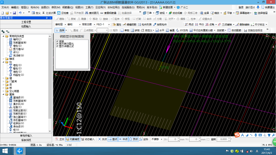Open the 绘图(D) menu

tap(45, 7)
